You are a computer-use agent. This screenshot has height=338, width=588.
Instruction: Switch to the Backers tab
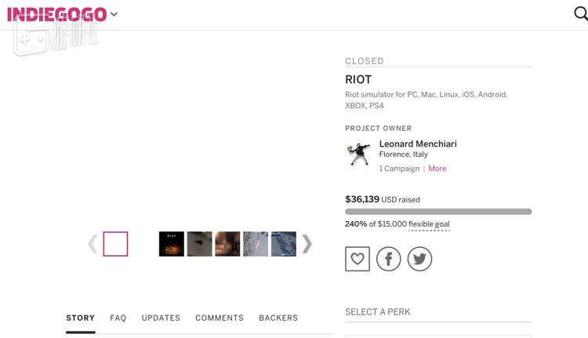(x=278, y=318)
